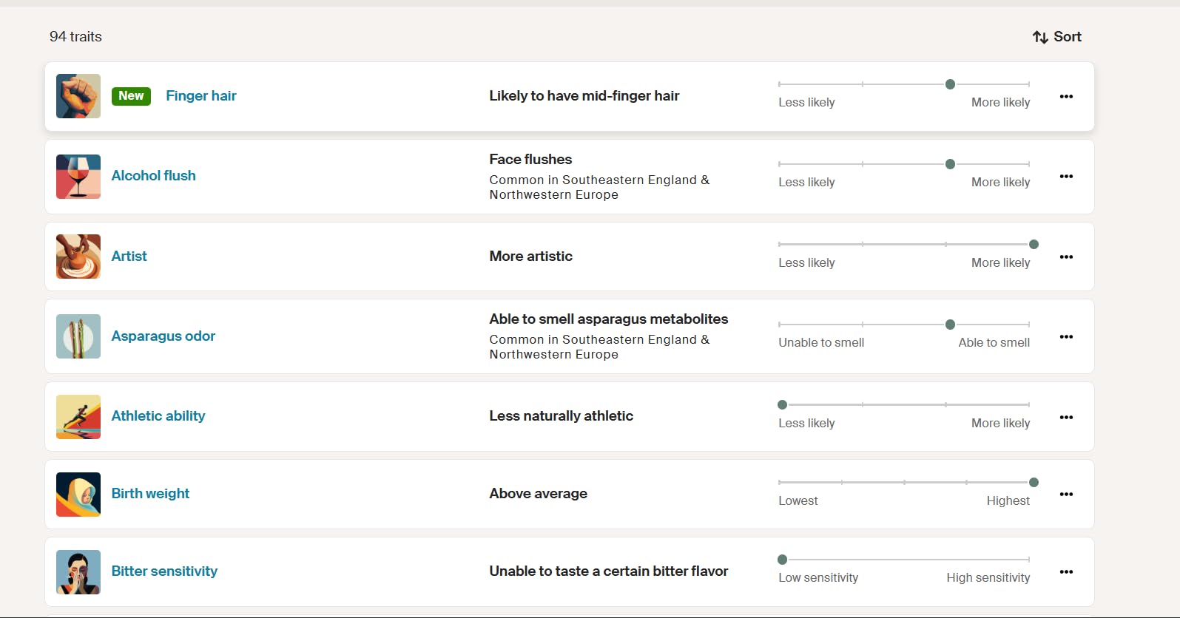Click the Artist pottery icon
This screenshot has height=618, width=1180.
pyautogui.click(x=78, y=257)
